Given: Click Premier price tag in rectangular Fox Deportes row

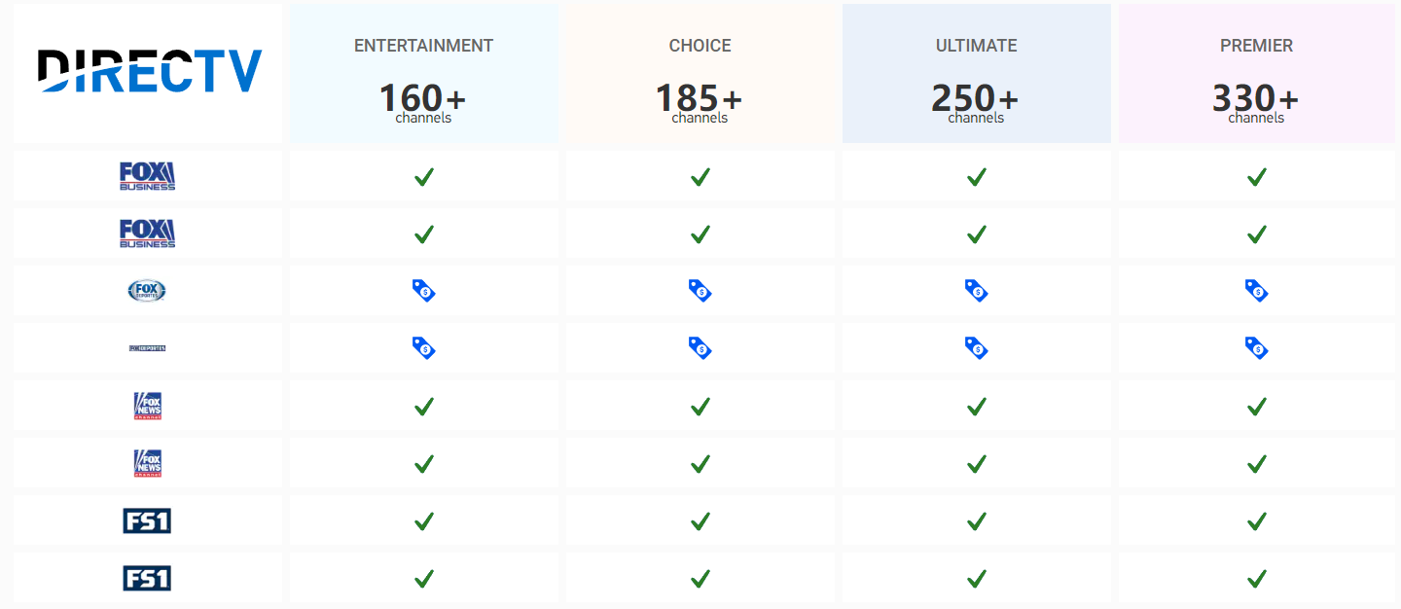Looking at the screenshot, I should click(x=1256, y=347).
